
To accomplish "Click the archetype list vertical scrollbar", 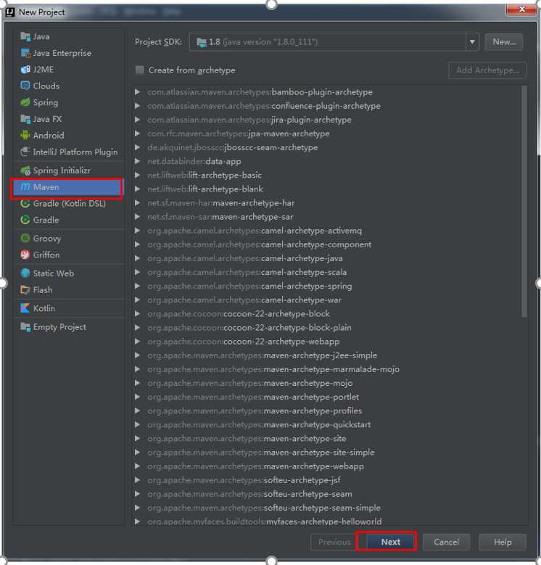I will pyautogui.click(x=524, y=202).
